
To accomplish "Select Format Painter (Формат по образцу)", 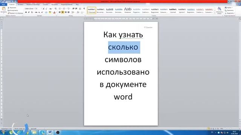I will (15, 13).
